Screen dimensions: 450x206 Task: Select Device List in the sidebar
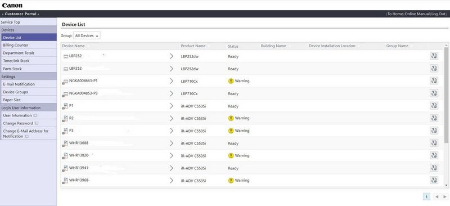29,37
